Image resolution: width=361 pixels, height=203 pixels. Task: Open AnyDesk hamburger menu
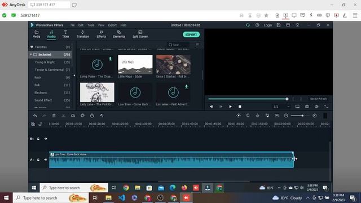coord(355,15)
